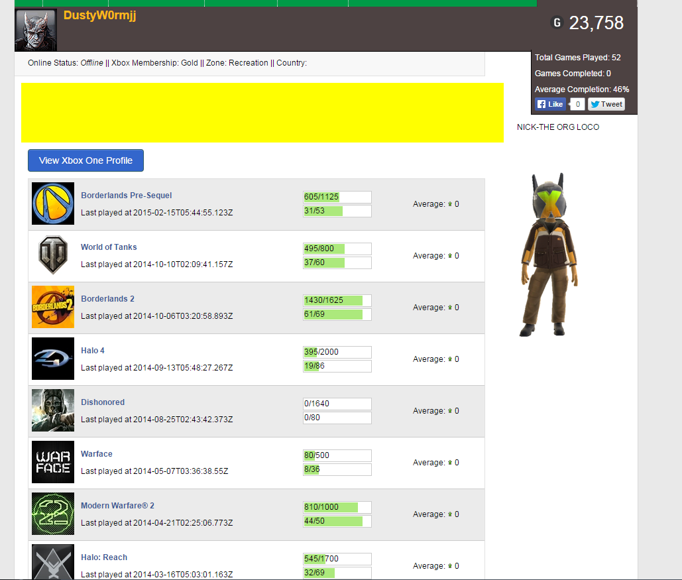Click Average Completion: 46% text

coord(582,89)
